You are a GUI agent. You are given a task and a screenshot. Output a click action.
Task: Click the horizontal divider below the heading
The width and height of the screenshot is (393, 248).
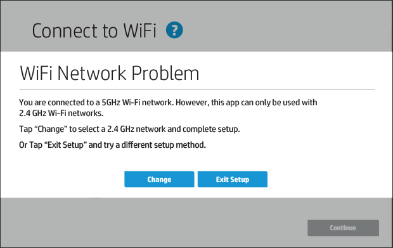[197, 89]
